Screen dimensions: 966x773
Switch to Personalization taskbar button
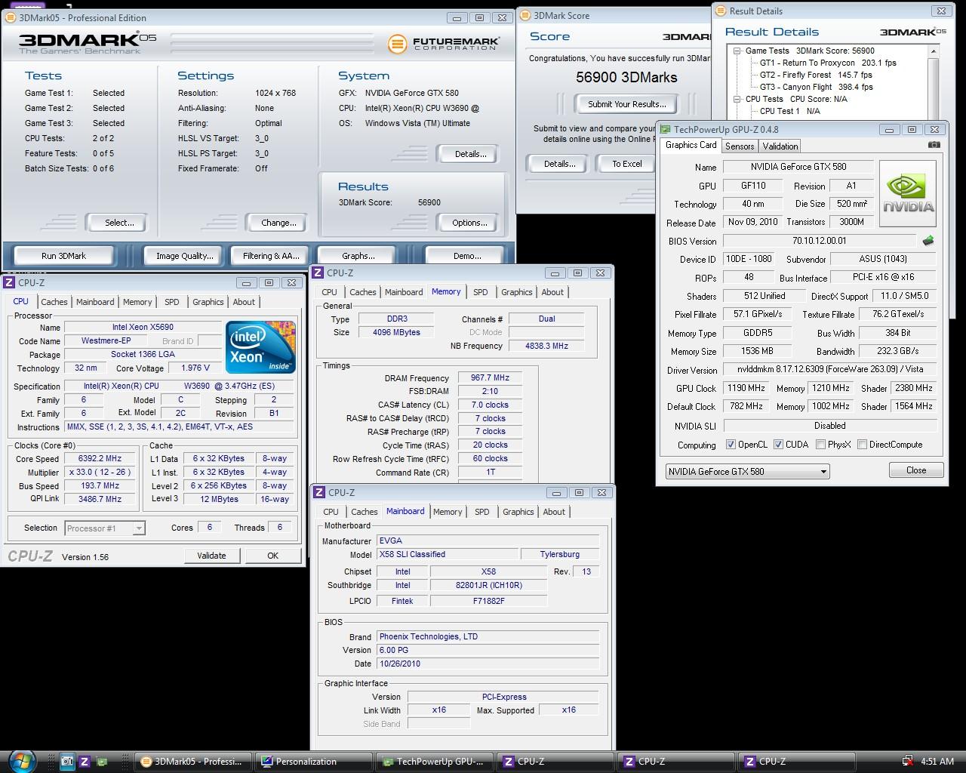click(314, 762)
